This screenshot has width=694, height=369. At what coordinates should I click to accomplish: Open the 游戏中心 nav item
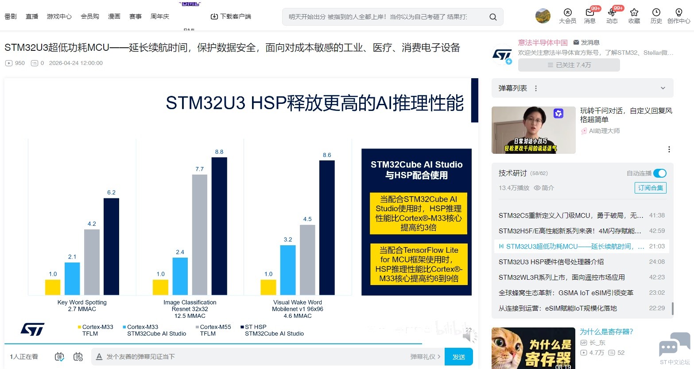(x=59, y=16)
